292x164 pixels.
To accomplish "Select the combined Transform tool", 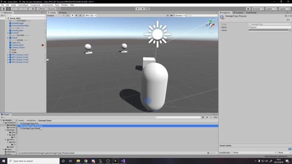I will coord(28,9).
